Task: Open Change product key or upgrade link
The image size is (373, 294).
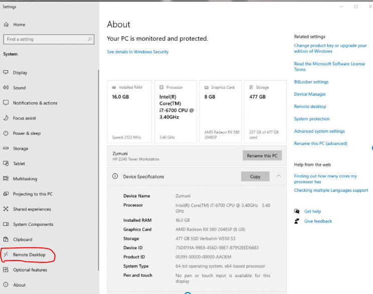Action: (x=330, y=48)
